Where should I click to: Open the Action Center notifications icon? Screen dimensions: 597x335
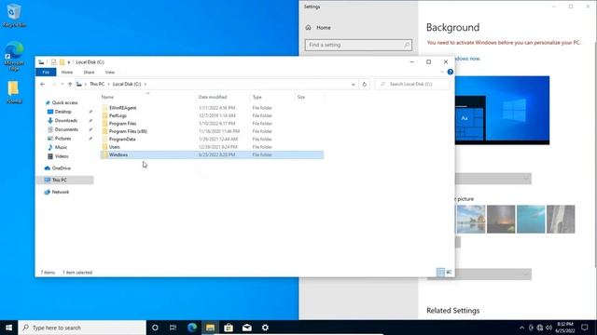click(x=585, y=328)
